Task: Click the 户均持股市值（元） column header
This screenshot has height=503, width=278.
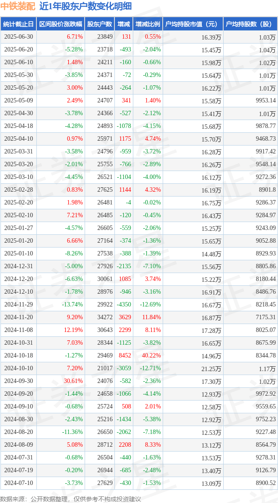Action: 193,24
